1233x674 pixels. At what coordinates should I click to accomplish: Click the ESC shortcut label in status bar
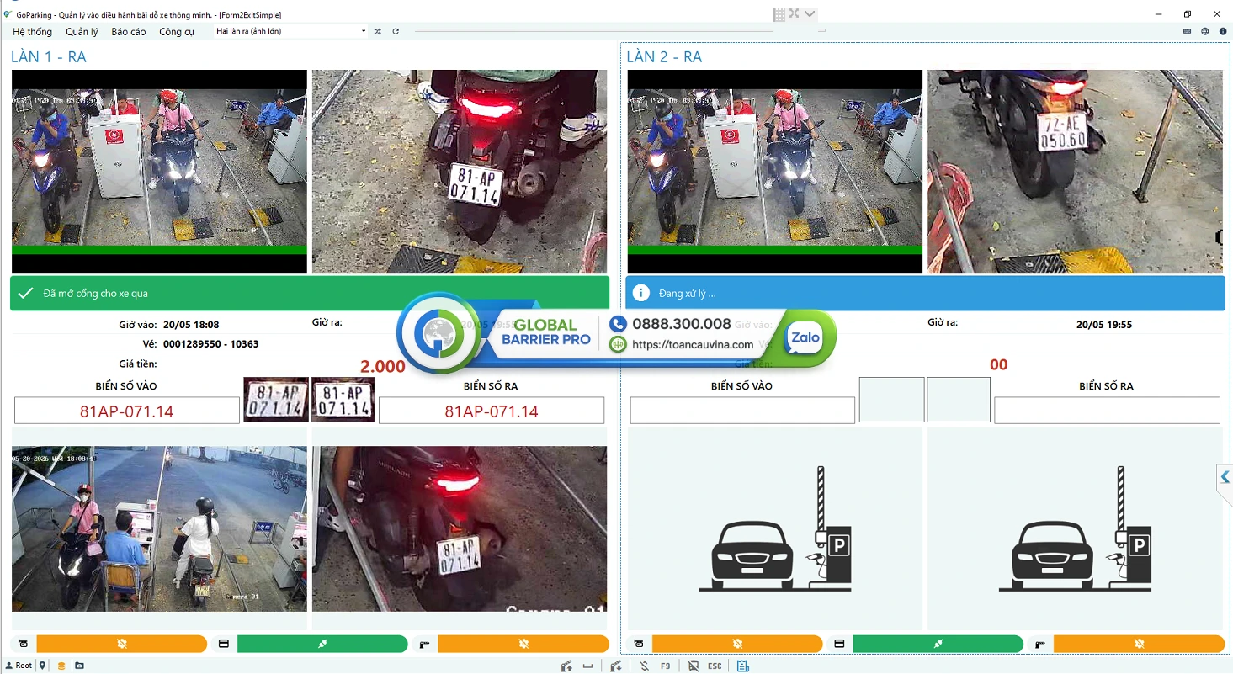pyautogui.click(x=715, y=666)
